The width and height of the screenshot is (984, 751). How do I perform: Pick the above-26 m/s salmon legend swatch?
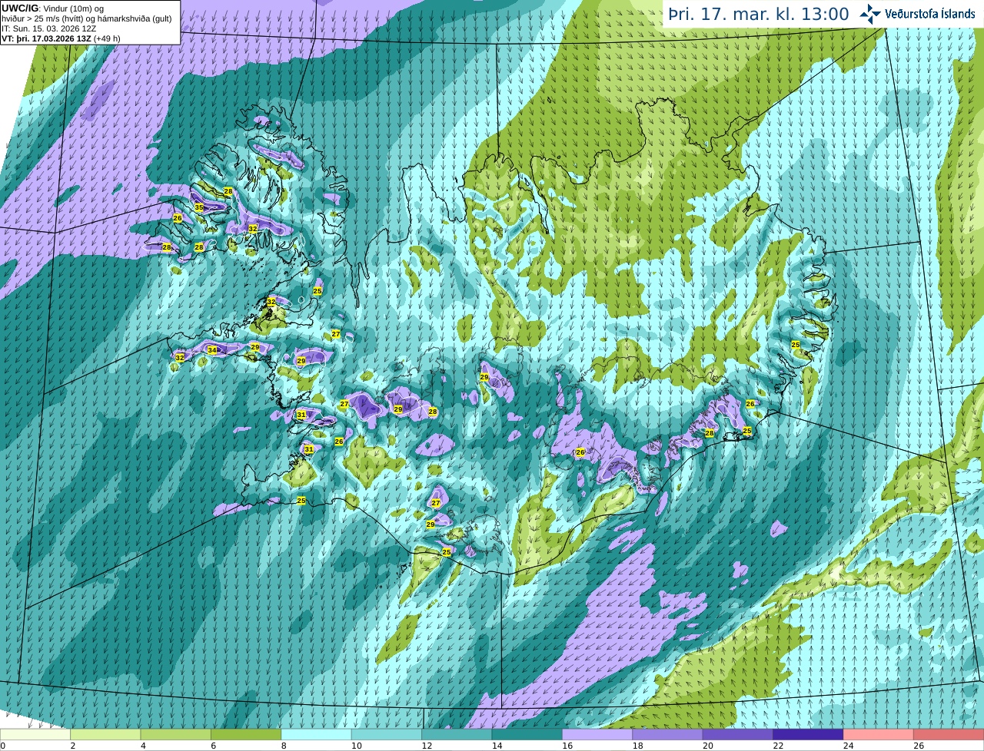(x=949, y=734)
